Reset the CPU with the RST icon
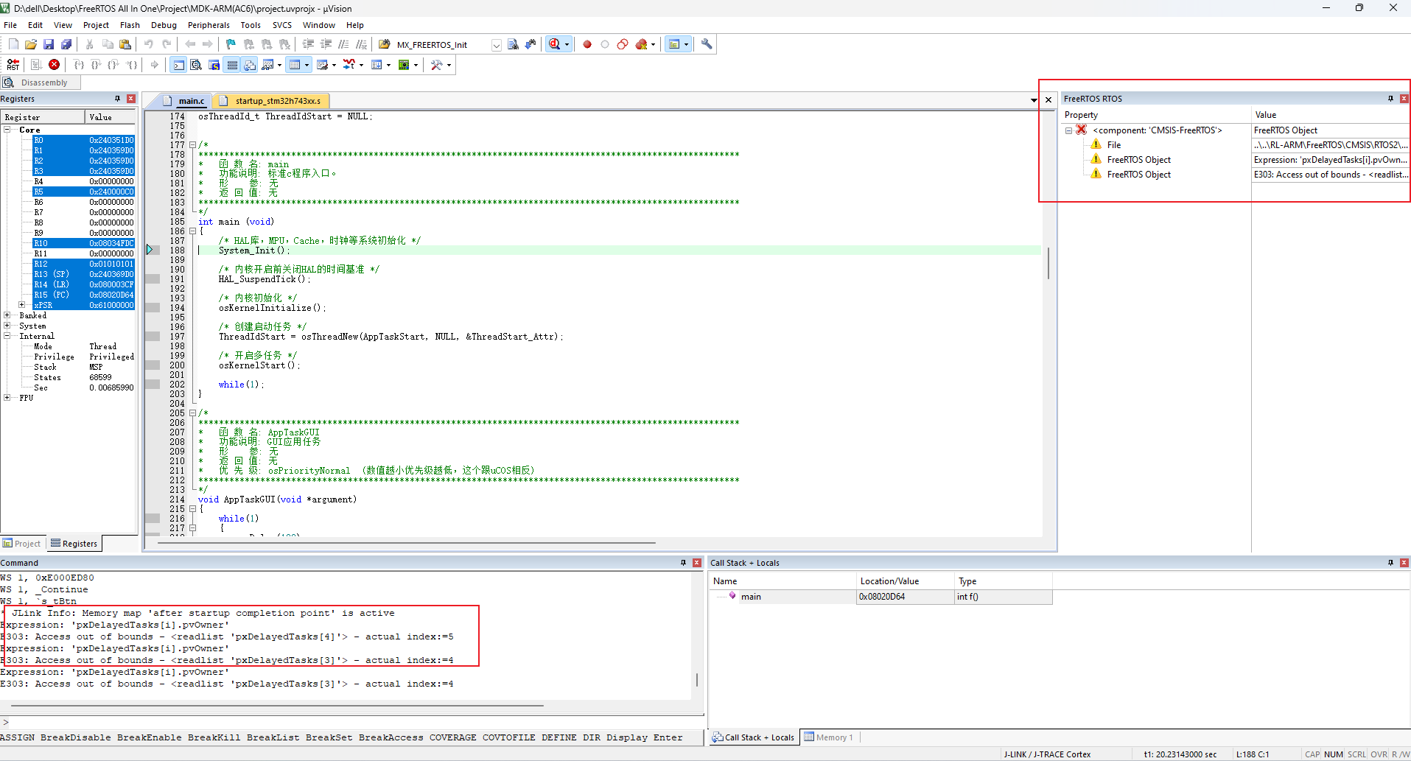The height and width of the screenshot is (761, 1411). coord(13,65)
